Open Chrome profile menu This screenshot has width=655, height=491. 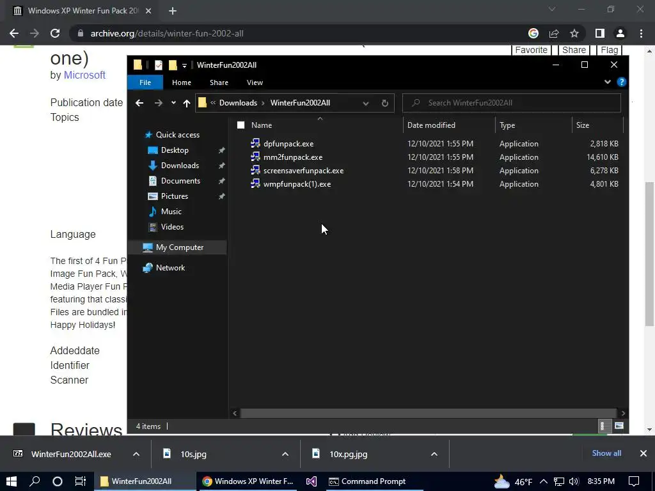620,33
